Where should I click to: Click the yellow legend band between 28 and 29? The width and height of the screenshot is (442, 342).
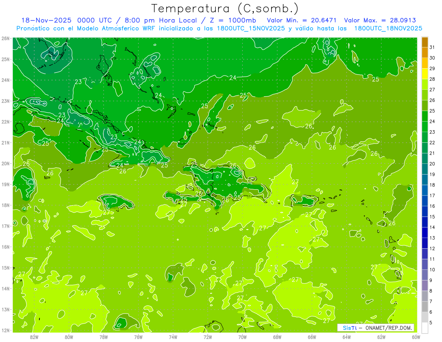coord(425,74)
